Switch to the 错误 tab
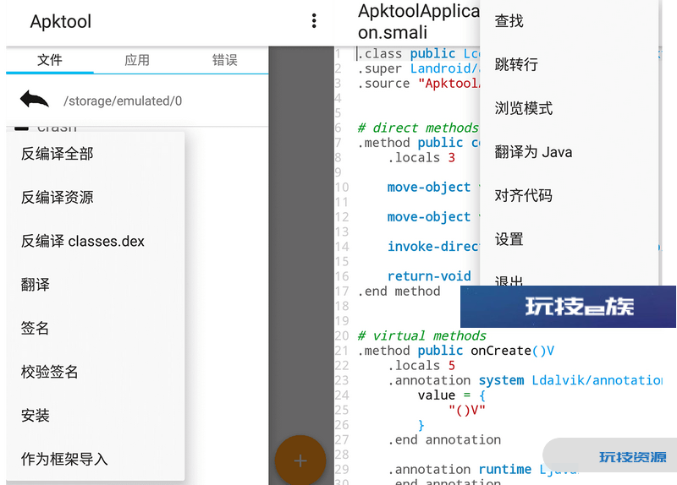The width and height of the screenshot is (677, 485). pos(225,60)
